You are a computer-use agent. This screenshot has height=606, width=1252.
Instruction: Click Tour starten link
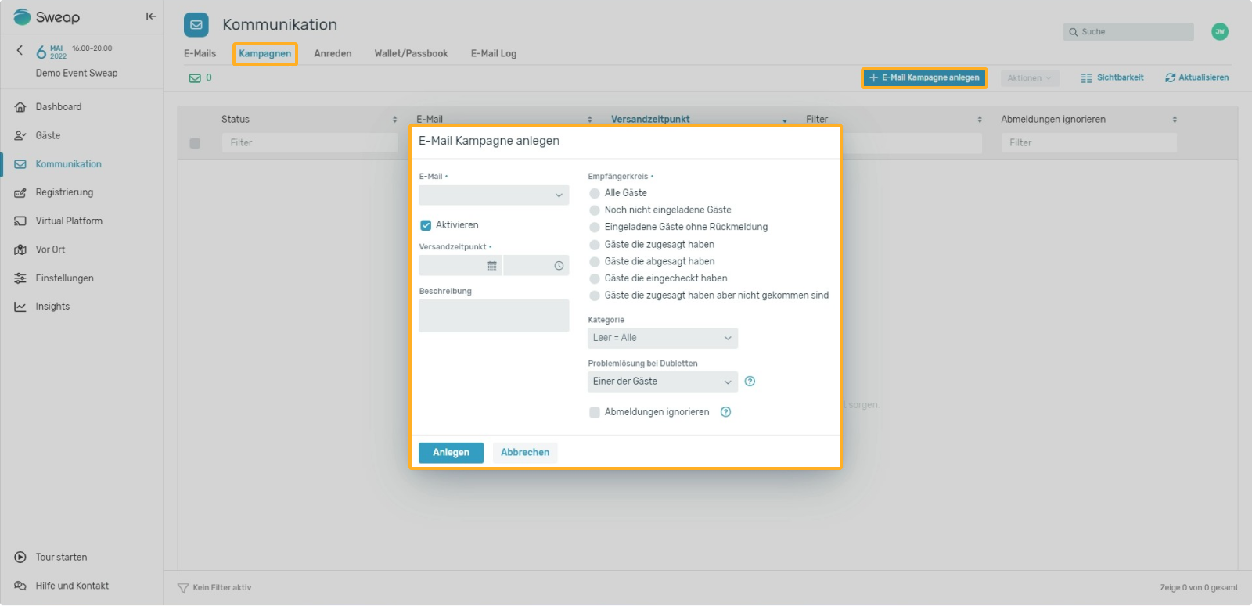61,558
